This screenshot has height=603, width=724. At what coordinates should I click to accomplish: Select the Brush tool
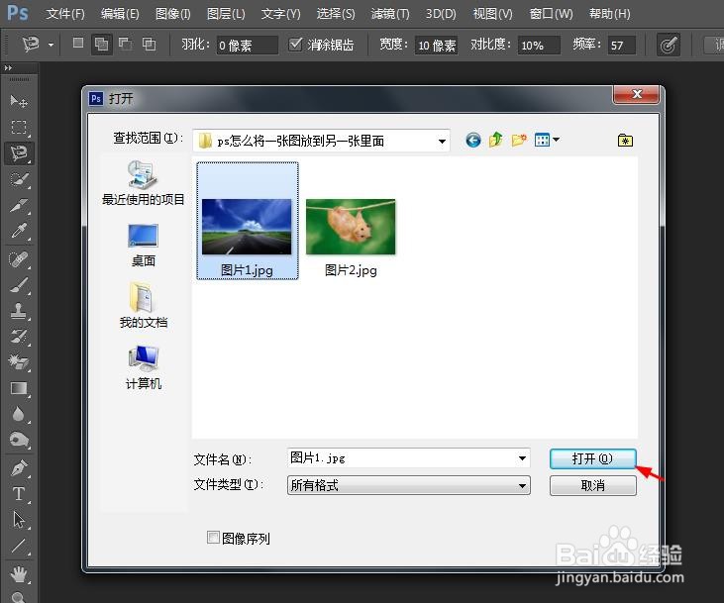click(x=19, y=285)
